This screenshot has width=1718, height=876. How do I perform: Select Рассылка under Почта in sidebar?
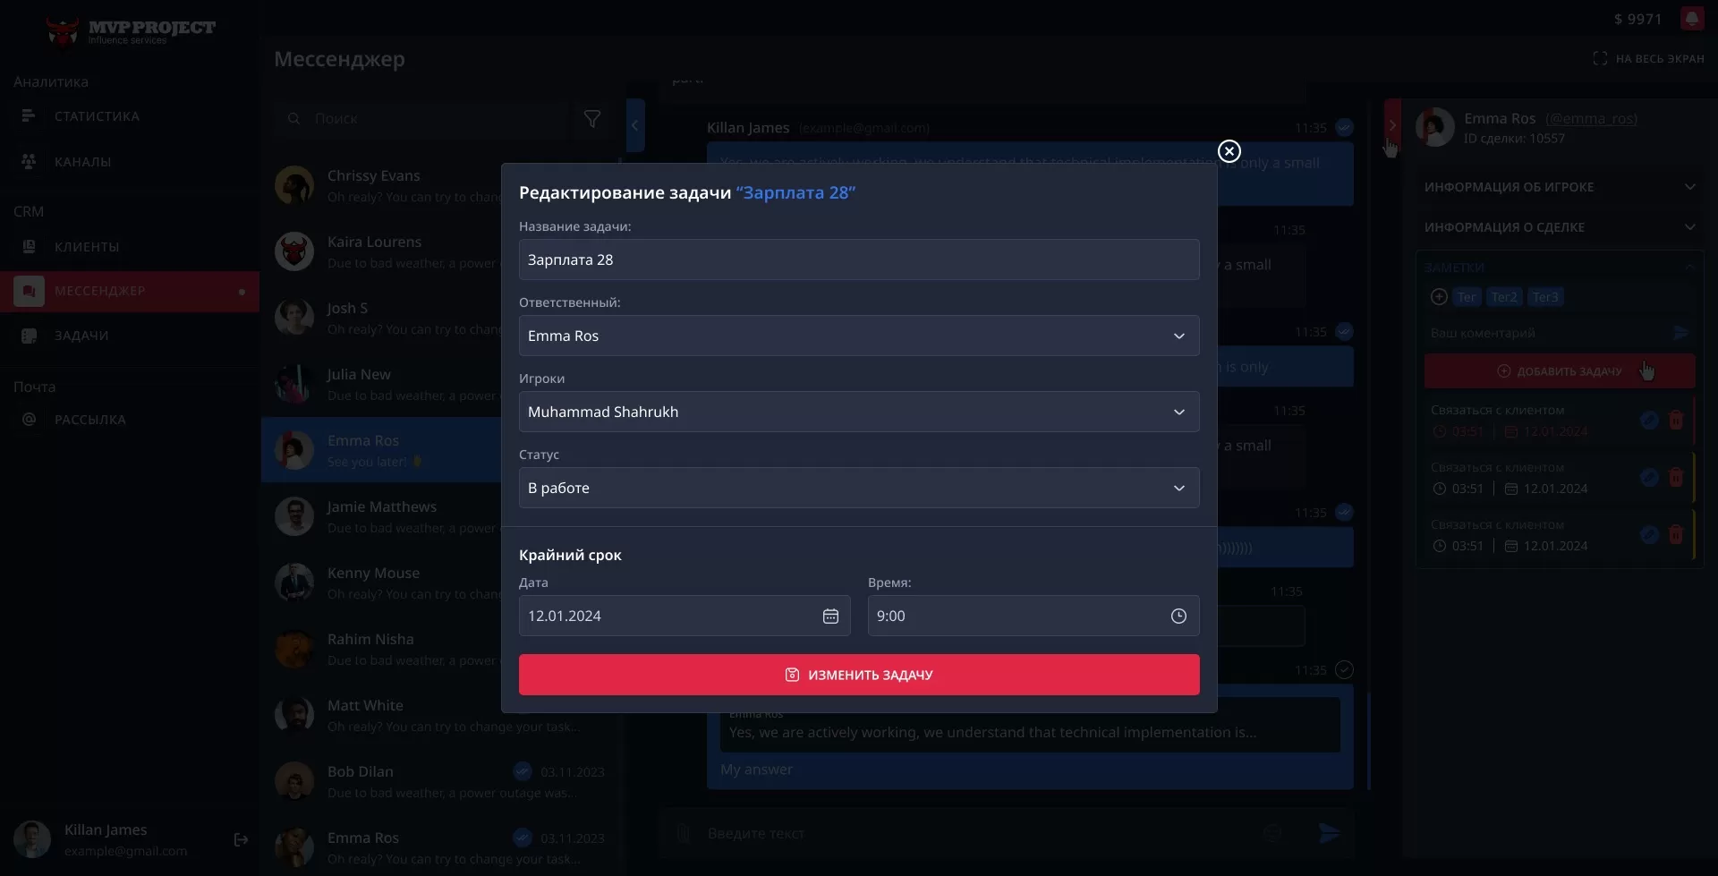click(x=88, y=419)
